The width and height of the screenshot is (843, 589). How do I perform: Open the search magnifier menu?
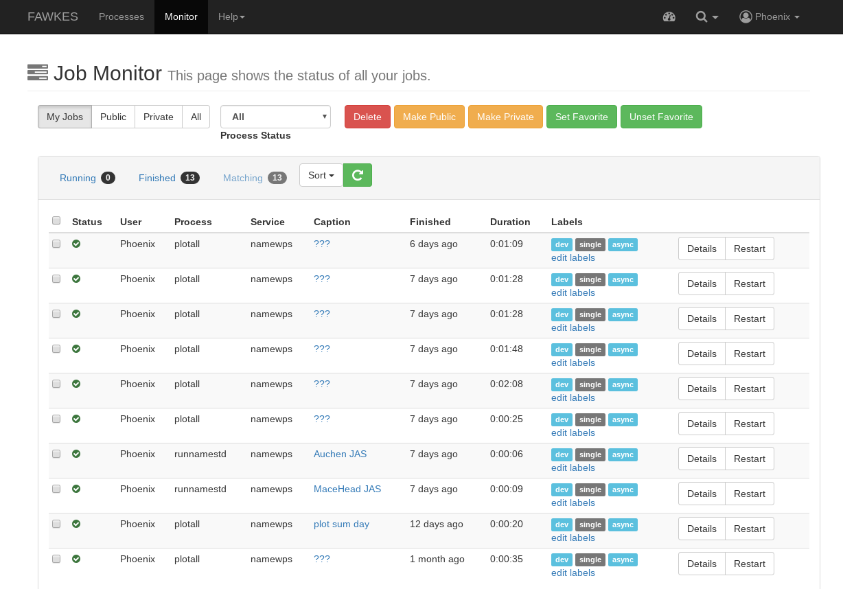[x=706, y=16]
